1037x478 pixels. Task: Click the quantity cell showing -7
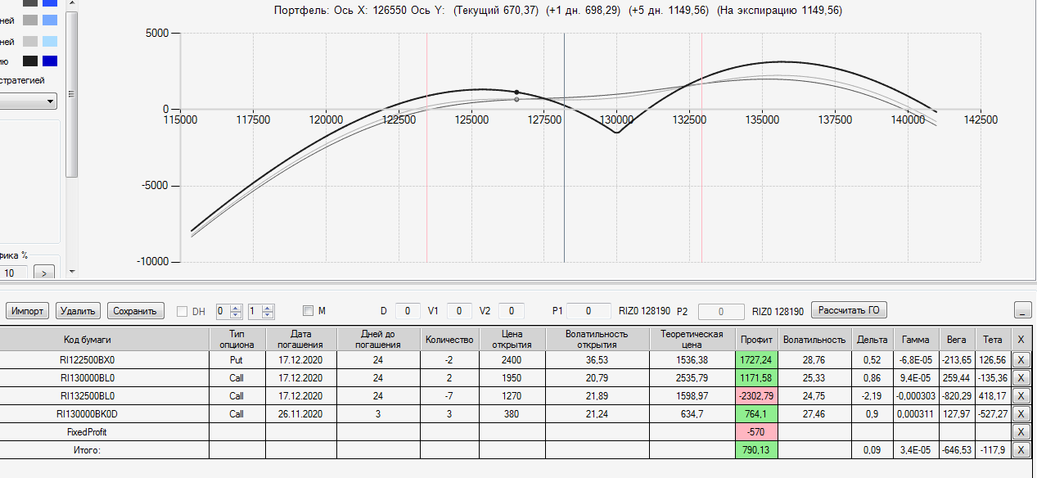(x=449, y=395)
